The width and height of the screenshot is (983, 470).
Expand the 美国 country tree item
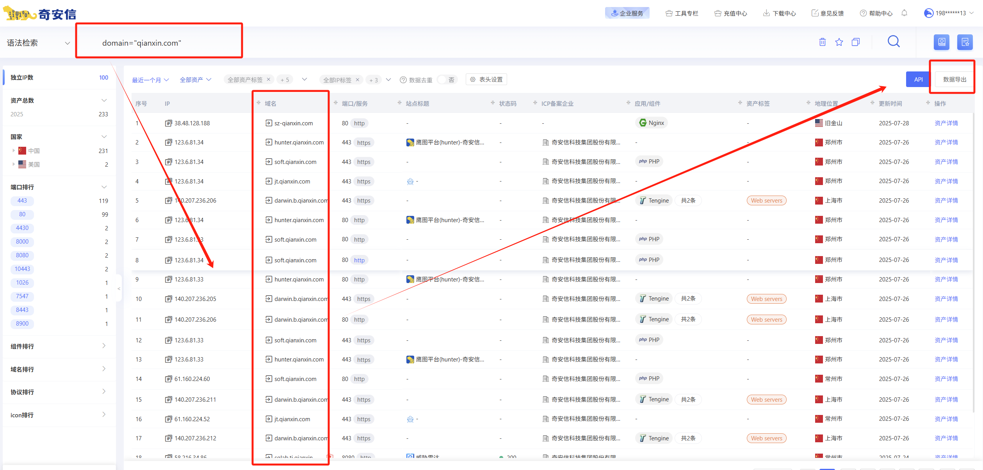coord(14,164)
